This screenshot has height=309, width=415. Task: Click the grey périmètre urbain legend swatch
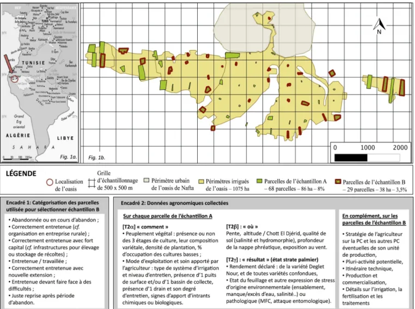(147, 181)
